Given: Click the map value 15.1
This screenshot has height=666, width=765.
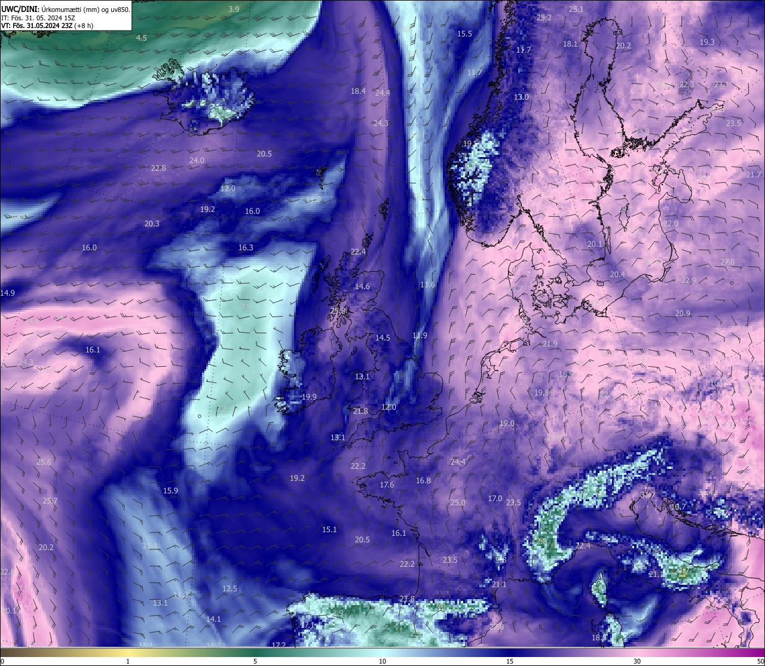Looking at the screenshot, I should (x=329, y=530).
